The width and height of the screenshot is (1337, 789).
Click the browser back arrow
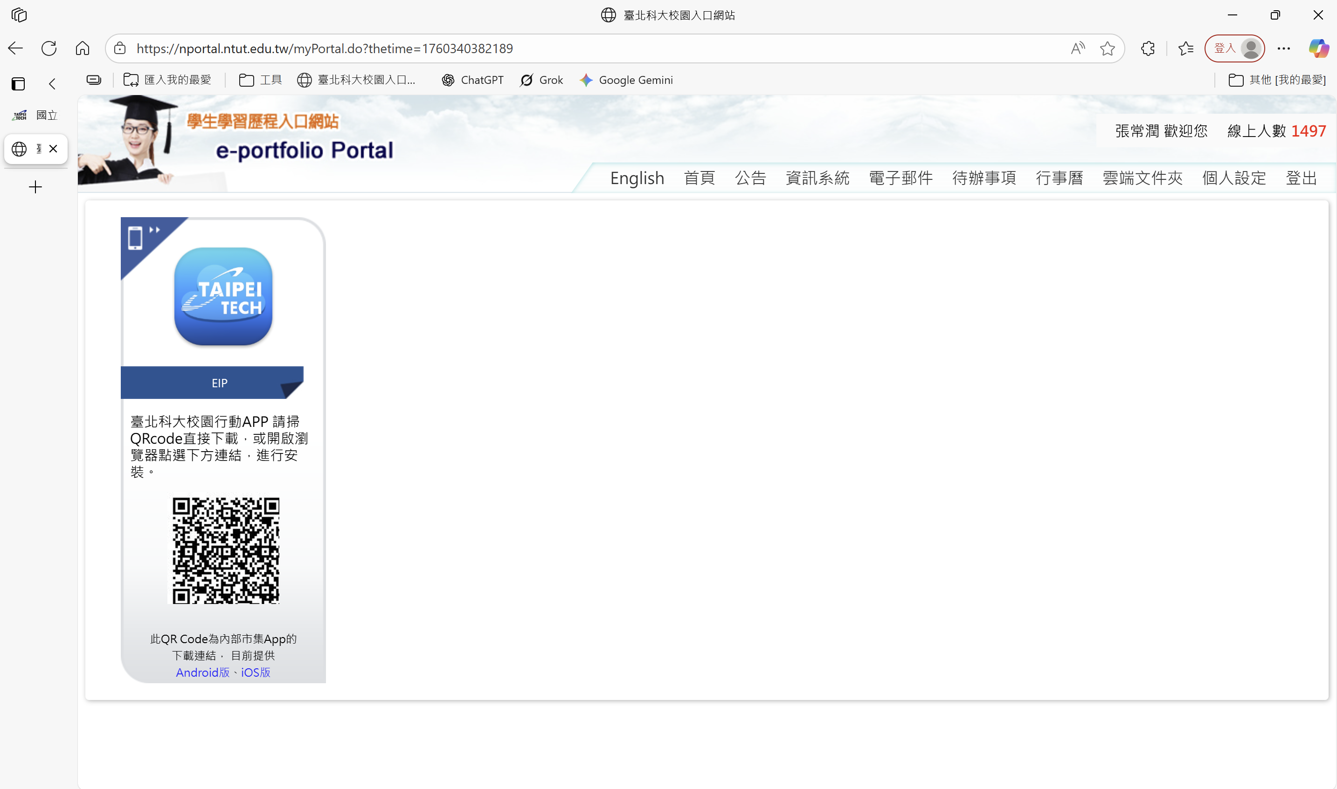point(15,48)
